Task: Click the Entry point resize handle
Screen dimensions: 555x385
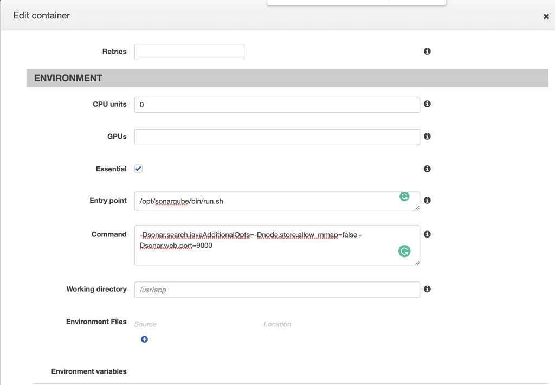Action: pyautogui.click(x=417, y=208)
